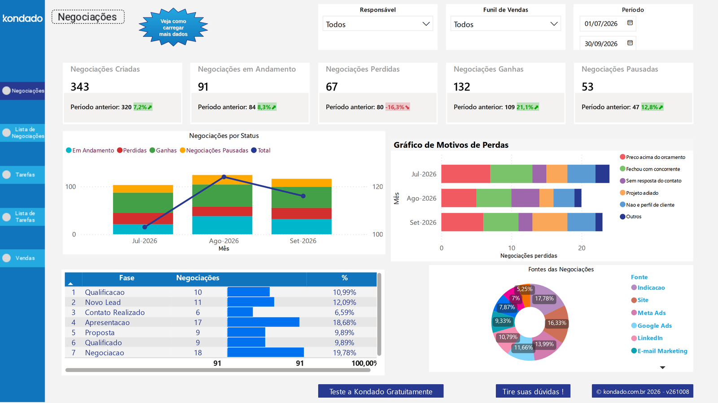Click the -16,3% change indicator for Perdidas
Viewport: 718px width, 403px height.
click(x=398, y=107)
